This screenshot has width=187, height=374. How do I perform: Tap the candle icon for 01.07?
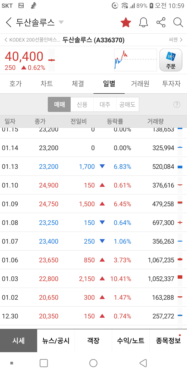(180, 241)
